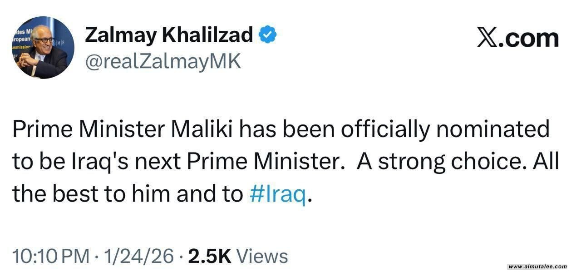Viewport: 581px width, 277px height.
Task: Open the @realZalmayMK handle
Action: [x=163, y=60]
